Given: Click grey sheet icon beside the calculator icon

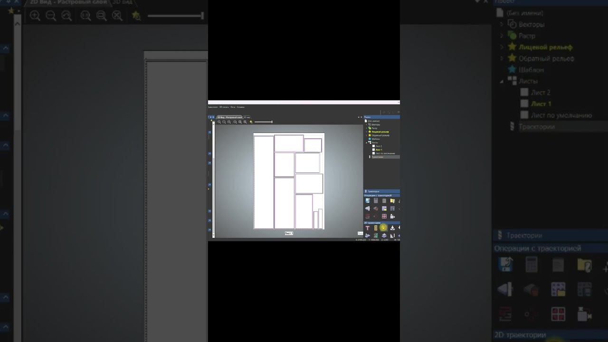Looking at the screenshot, I should [384, 200].
